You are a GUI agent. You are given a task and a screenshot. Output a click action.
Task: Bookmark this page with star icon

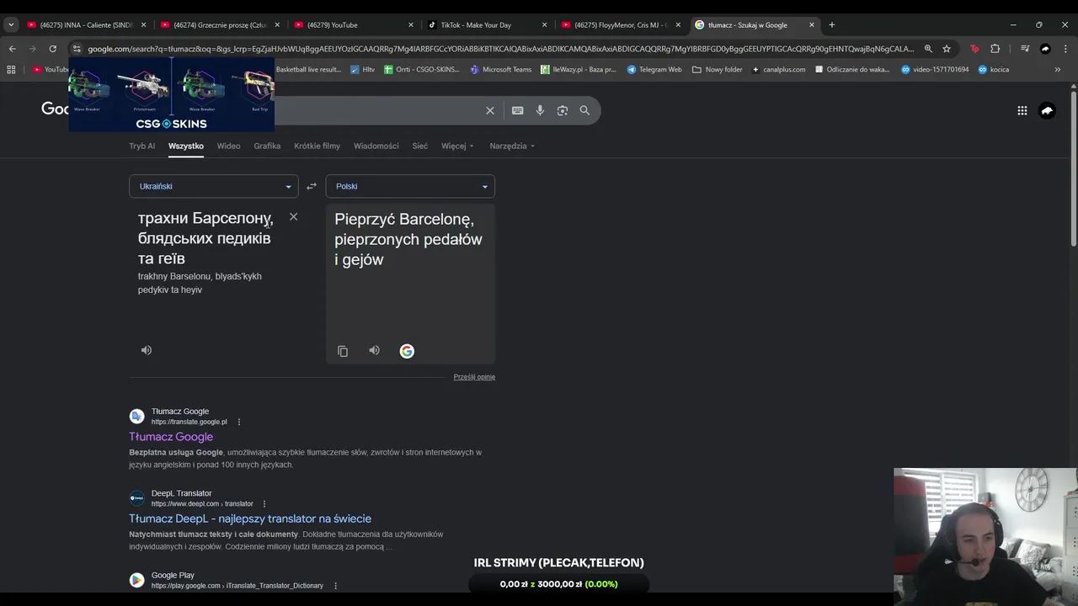[947, 49]
